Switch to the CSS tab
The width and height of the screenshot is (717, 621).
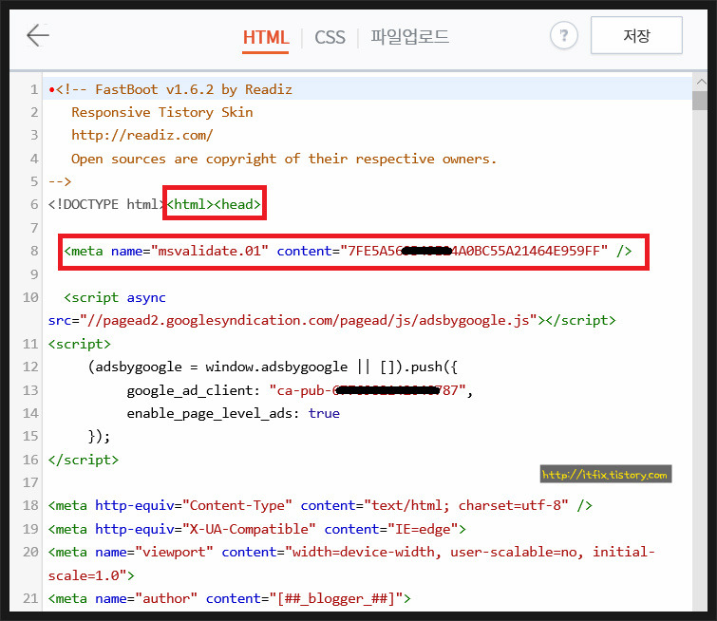coord(330,37)
